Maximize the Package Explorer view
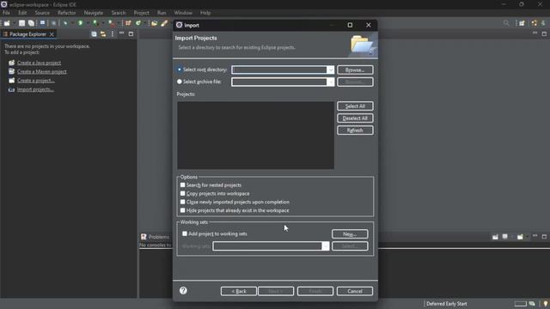Screen dimensions: 550x309 [131, 34]
